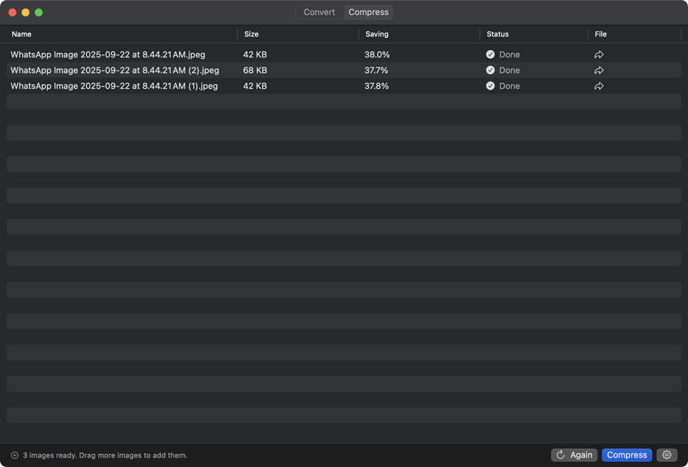
Task: Open settings with the gear icon
Action: coord(666,455)
